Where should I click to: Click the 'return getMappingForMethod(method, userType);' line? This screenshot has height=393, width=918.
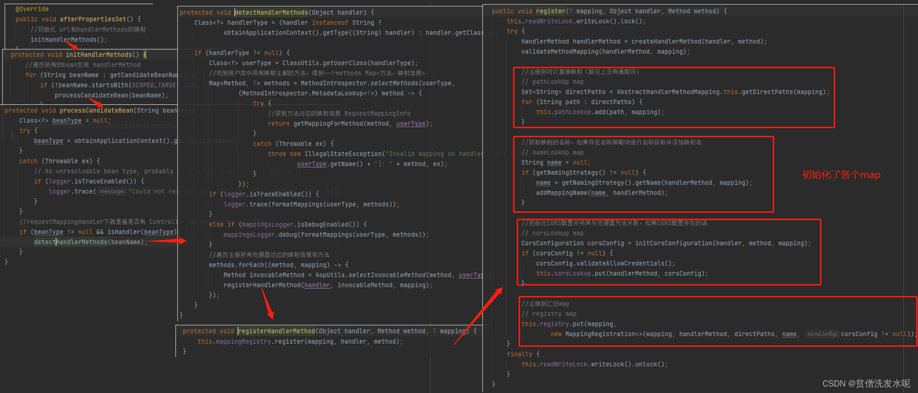(x=350, y=124)
